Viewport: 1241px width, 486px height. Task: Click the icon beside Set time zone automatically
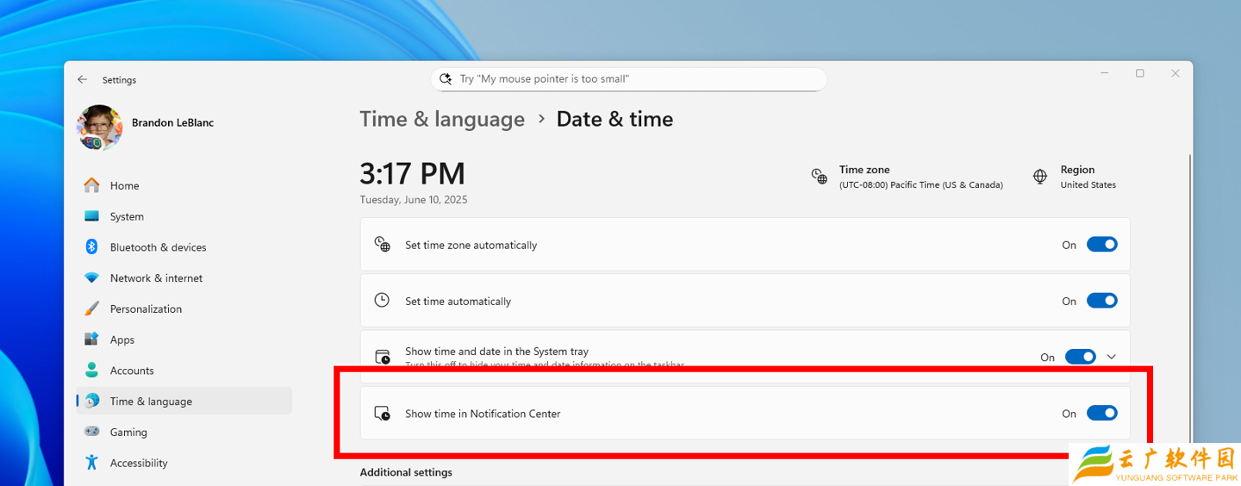click(x=382, y=245)
